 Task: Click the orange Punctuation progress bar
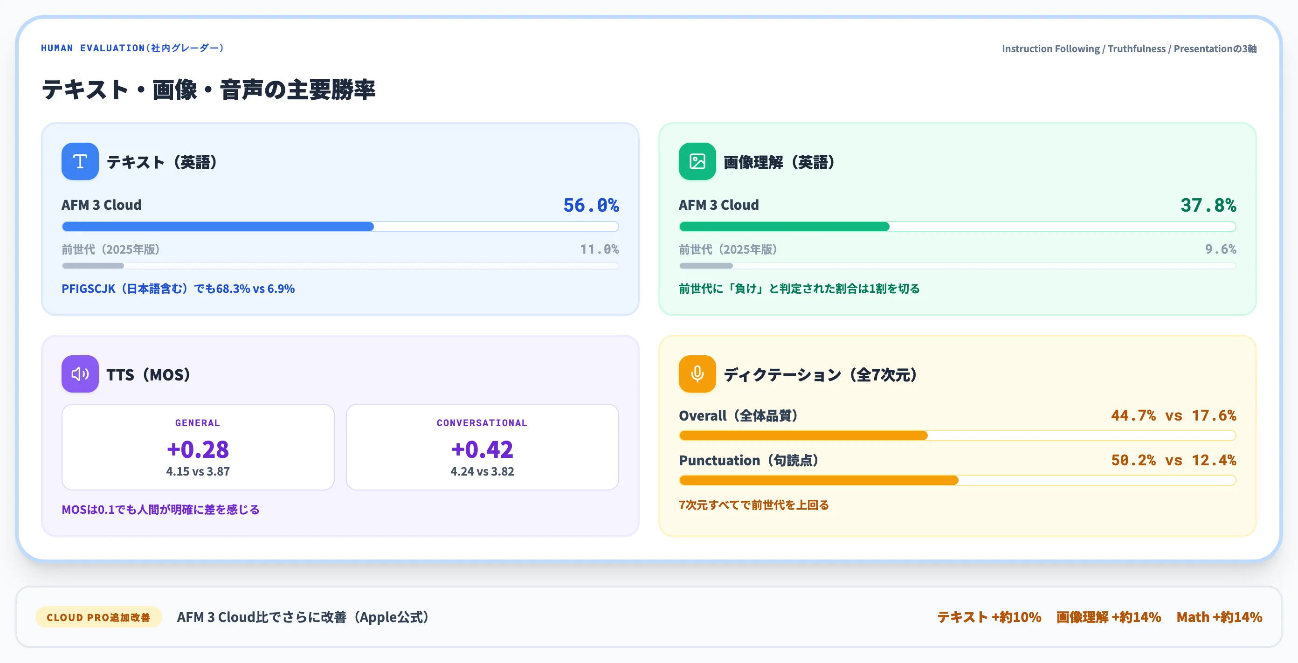957,480
